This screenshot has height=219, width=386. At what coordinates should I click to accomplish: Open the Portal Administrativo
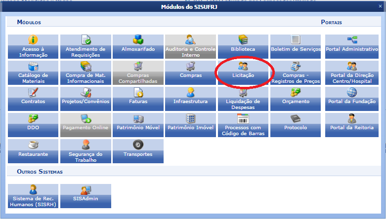[351, 46]
